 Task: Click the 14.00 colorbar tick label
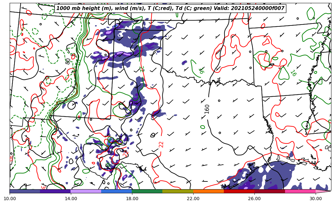(71, 199)
